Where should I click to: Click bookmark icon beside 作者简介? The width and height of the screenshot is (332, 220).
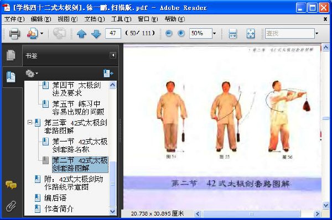point(38,208)
